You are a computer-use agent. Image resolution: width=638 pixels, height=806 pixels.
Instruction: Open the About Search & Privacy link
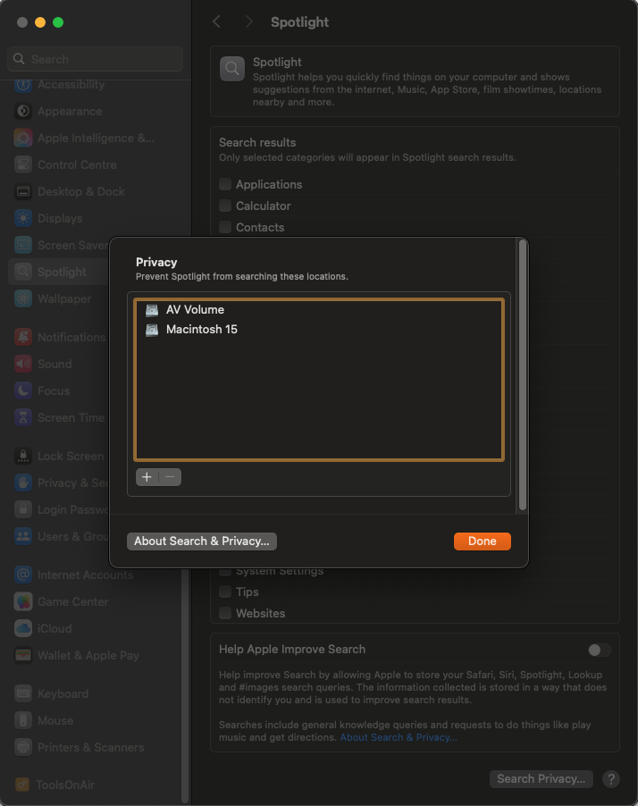[399, 737]
